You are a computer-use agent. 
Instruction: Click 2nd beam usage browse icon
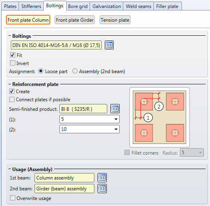click(x=102, y=188)
